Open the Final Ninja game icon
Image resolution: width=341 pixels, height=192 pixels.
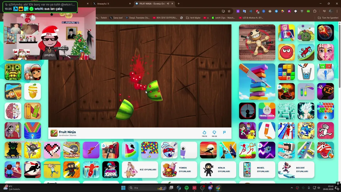(13, 150)
